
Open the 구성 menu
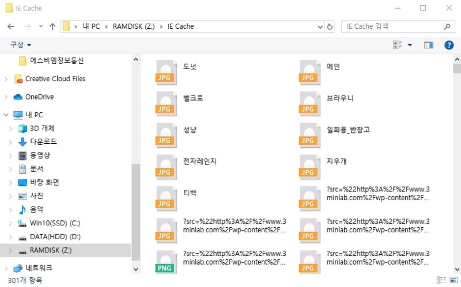21,45
